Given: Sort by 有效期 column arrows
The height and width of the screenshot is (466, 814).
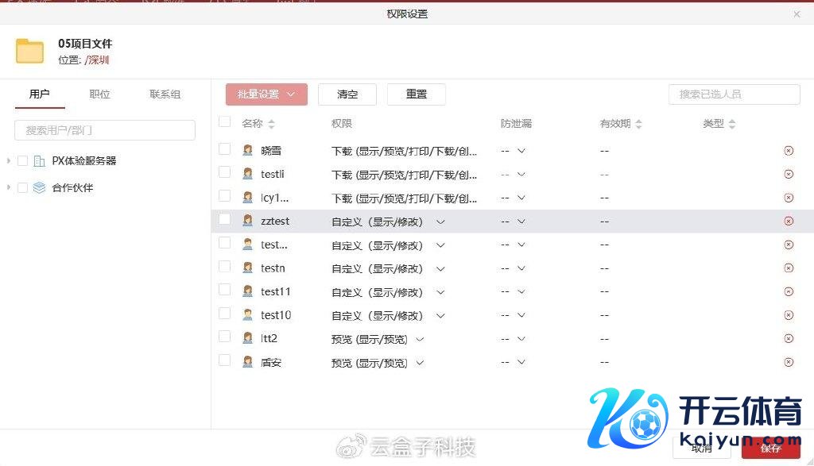Looking at the screenshot, I should [x=638, y=125].
